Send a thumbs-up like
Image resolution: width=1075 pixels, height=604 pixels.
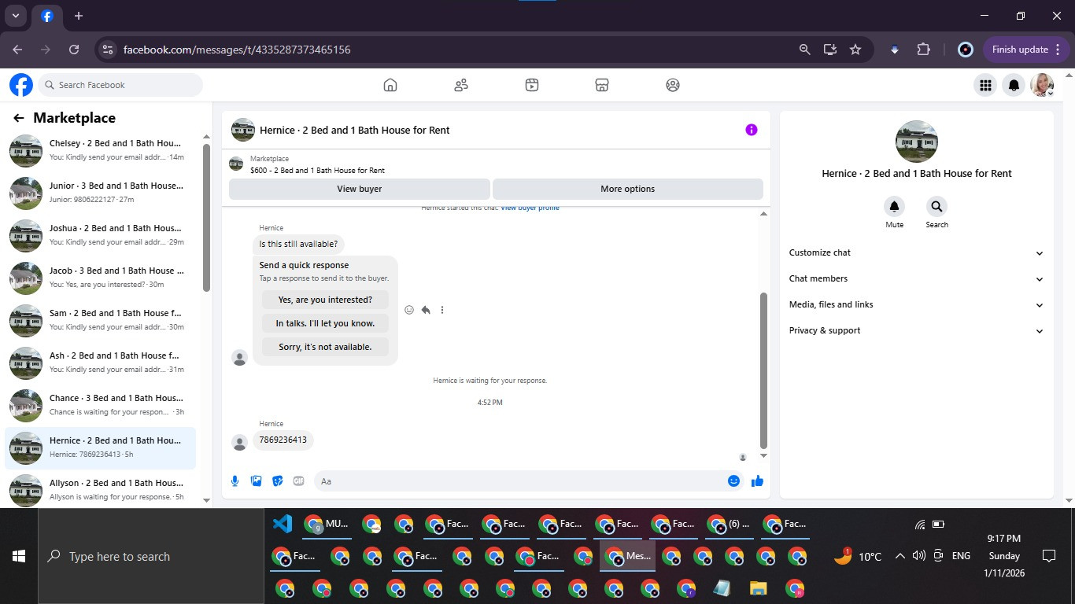[x=757, y=481]
